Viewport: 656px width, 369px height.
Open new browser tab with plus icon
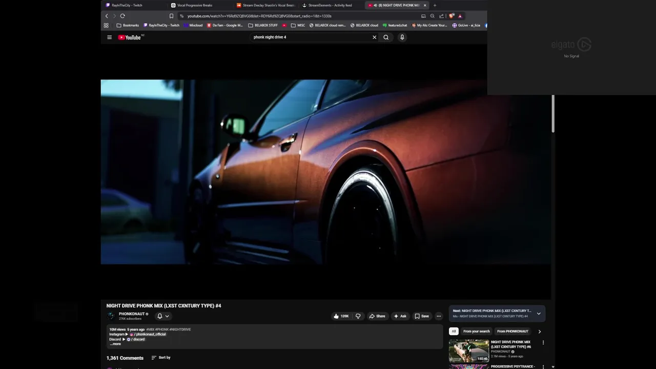click(x=435, y=5)
